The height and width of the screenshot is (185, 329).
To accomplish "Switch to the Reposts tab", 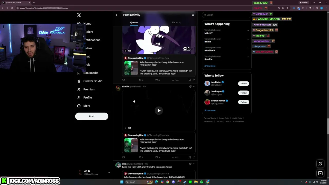I will pyautogui.click(x=176, y=22).
